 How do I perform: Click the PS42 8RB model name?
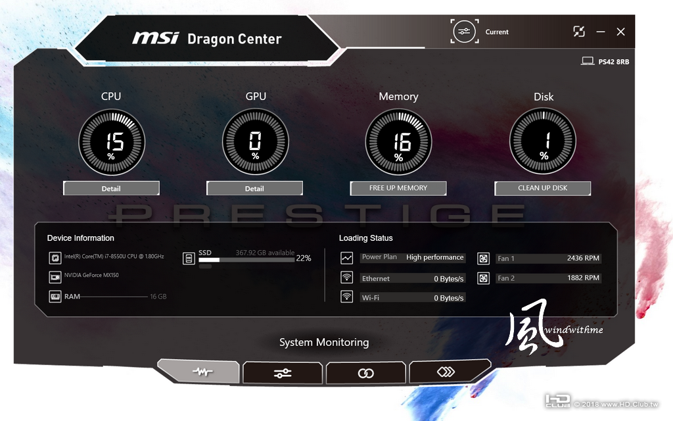[x=614, y=61]
